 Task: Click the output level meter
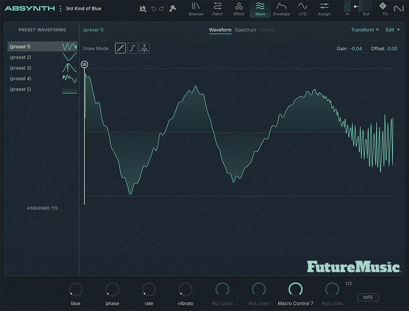click(366, 6)
